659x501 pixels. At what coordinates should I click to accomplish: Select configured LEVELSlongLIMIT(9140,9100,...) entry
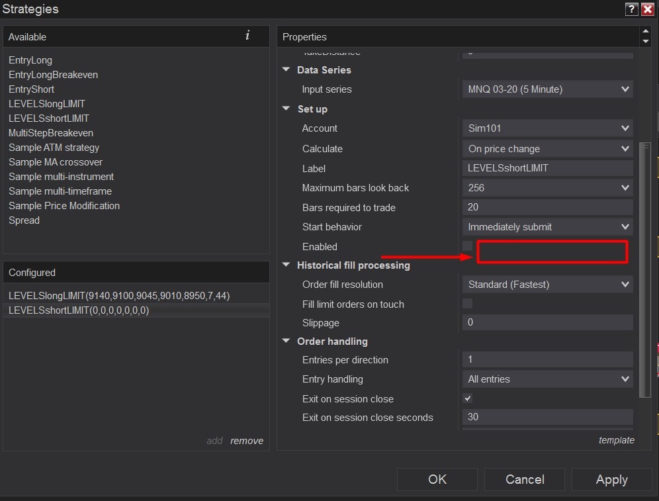(x=136, y=295)
